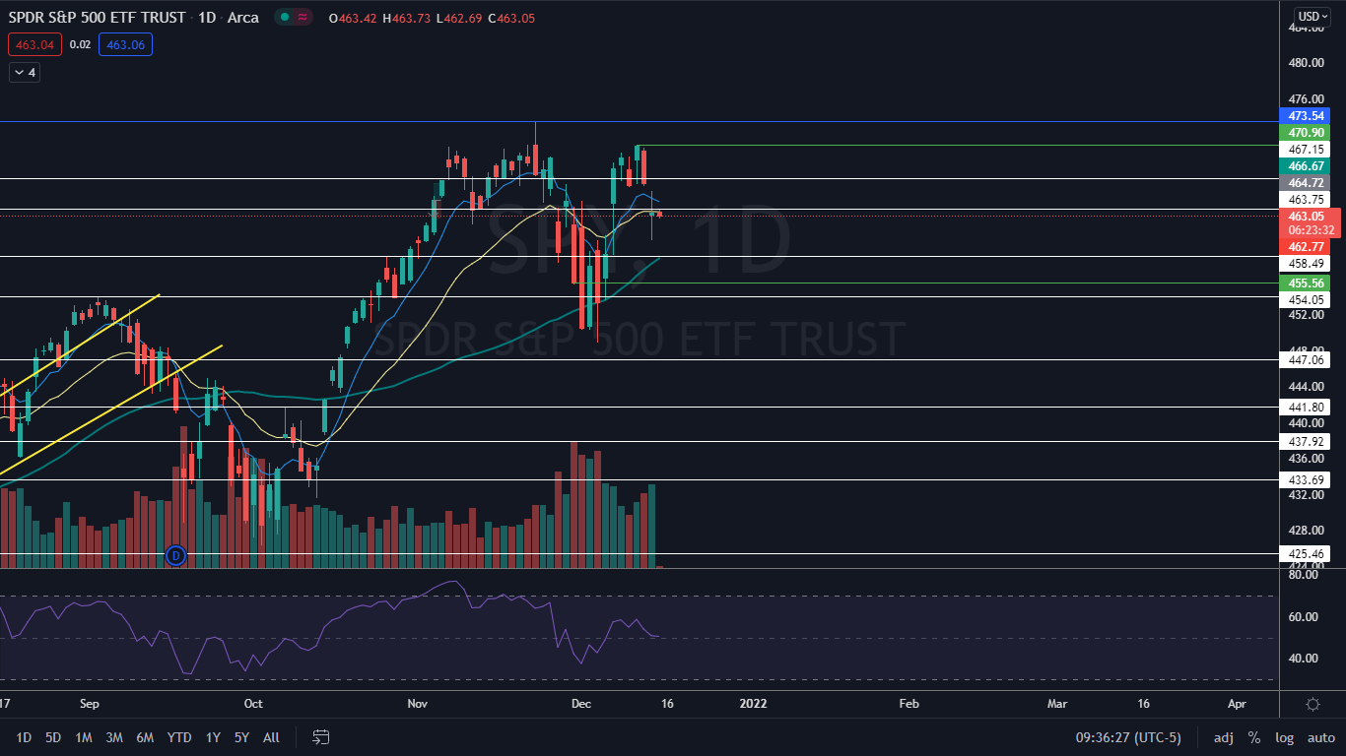Click the close value C463.05
The image size is (1346, 756).
click(509, 19)
